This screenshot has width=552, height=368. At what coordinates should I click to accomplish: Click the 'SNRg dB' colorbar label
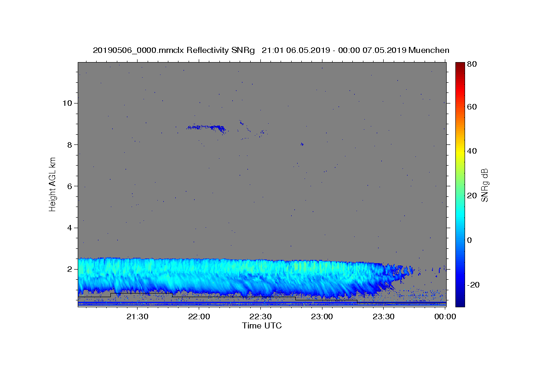(484, 185)
